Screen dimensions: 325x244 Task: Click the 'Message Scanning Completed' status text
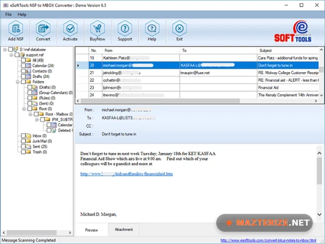29,240
